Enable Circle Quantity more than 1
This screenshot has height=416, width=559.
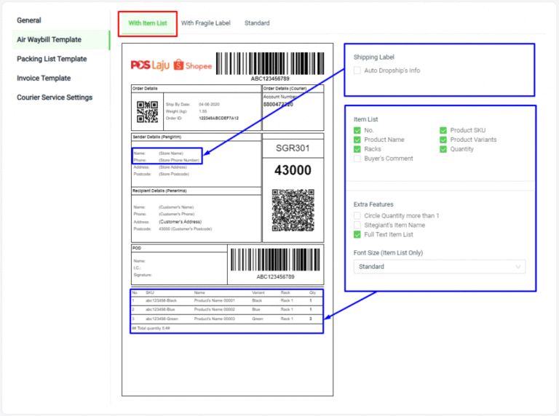357,216
